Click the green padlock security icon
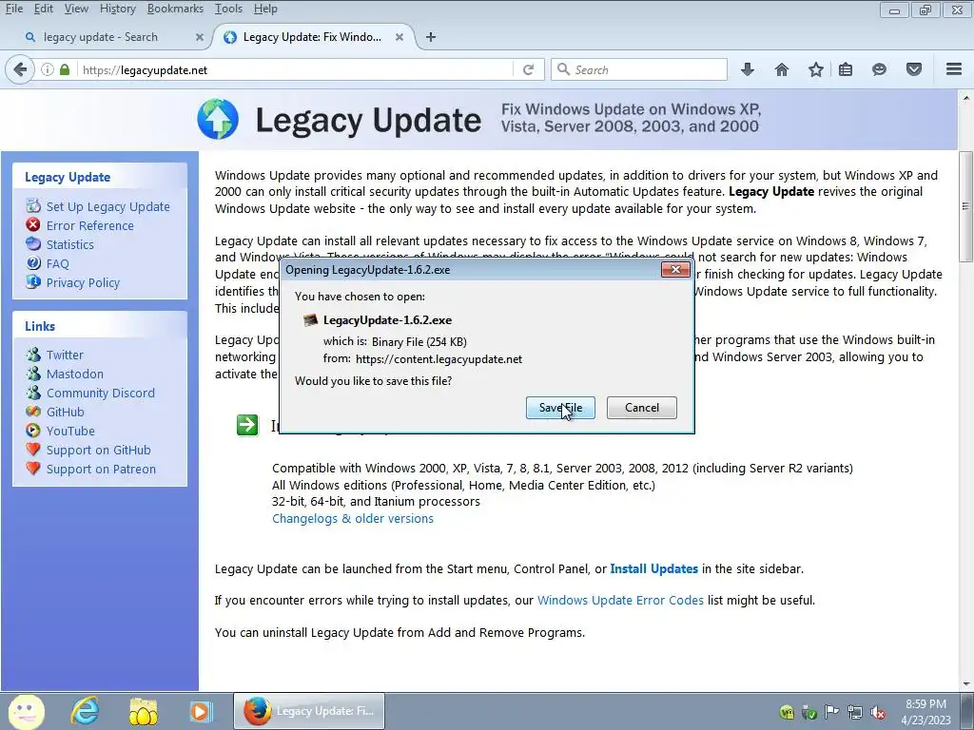The height and width of the screenshot is (730, 974). point(65,69)
